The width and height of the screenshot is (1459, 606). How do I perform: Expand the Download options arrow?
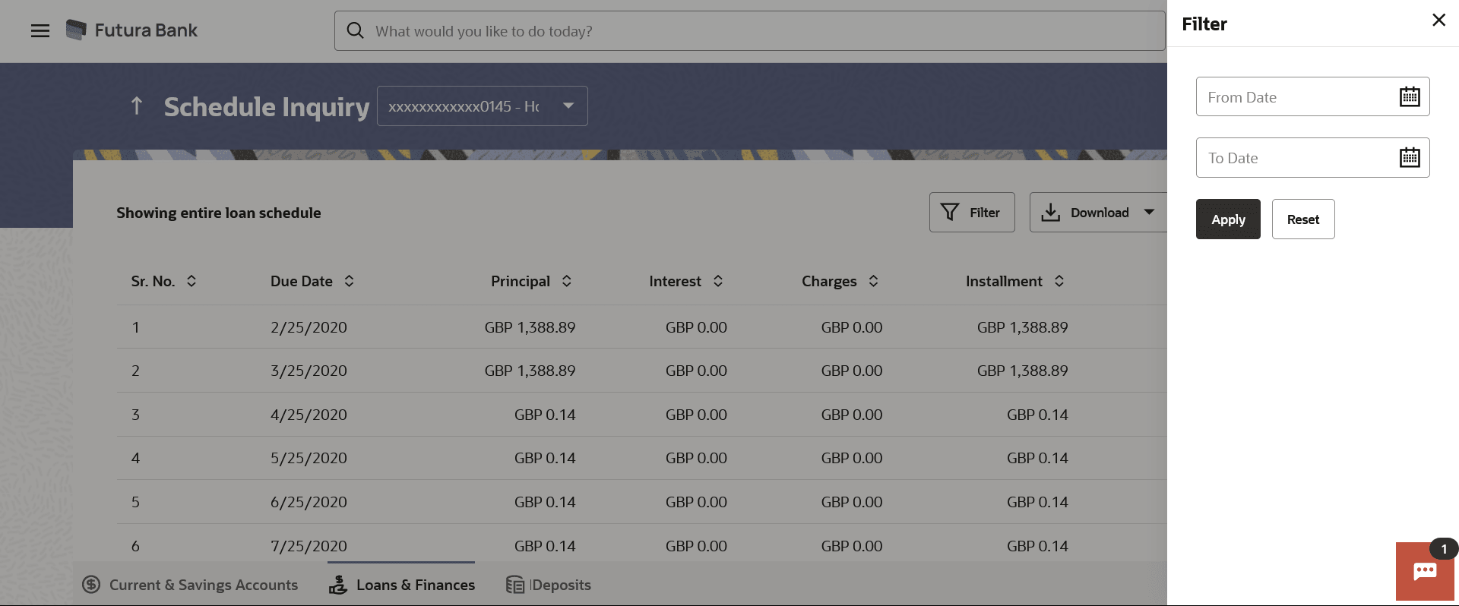(1149, 213)
